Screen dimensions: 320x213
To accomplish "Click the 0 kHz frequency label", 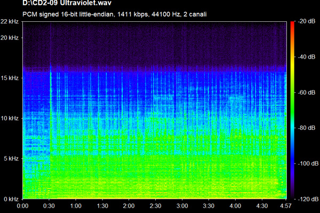I will tap(11, 199).
